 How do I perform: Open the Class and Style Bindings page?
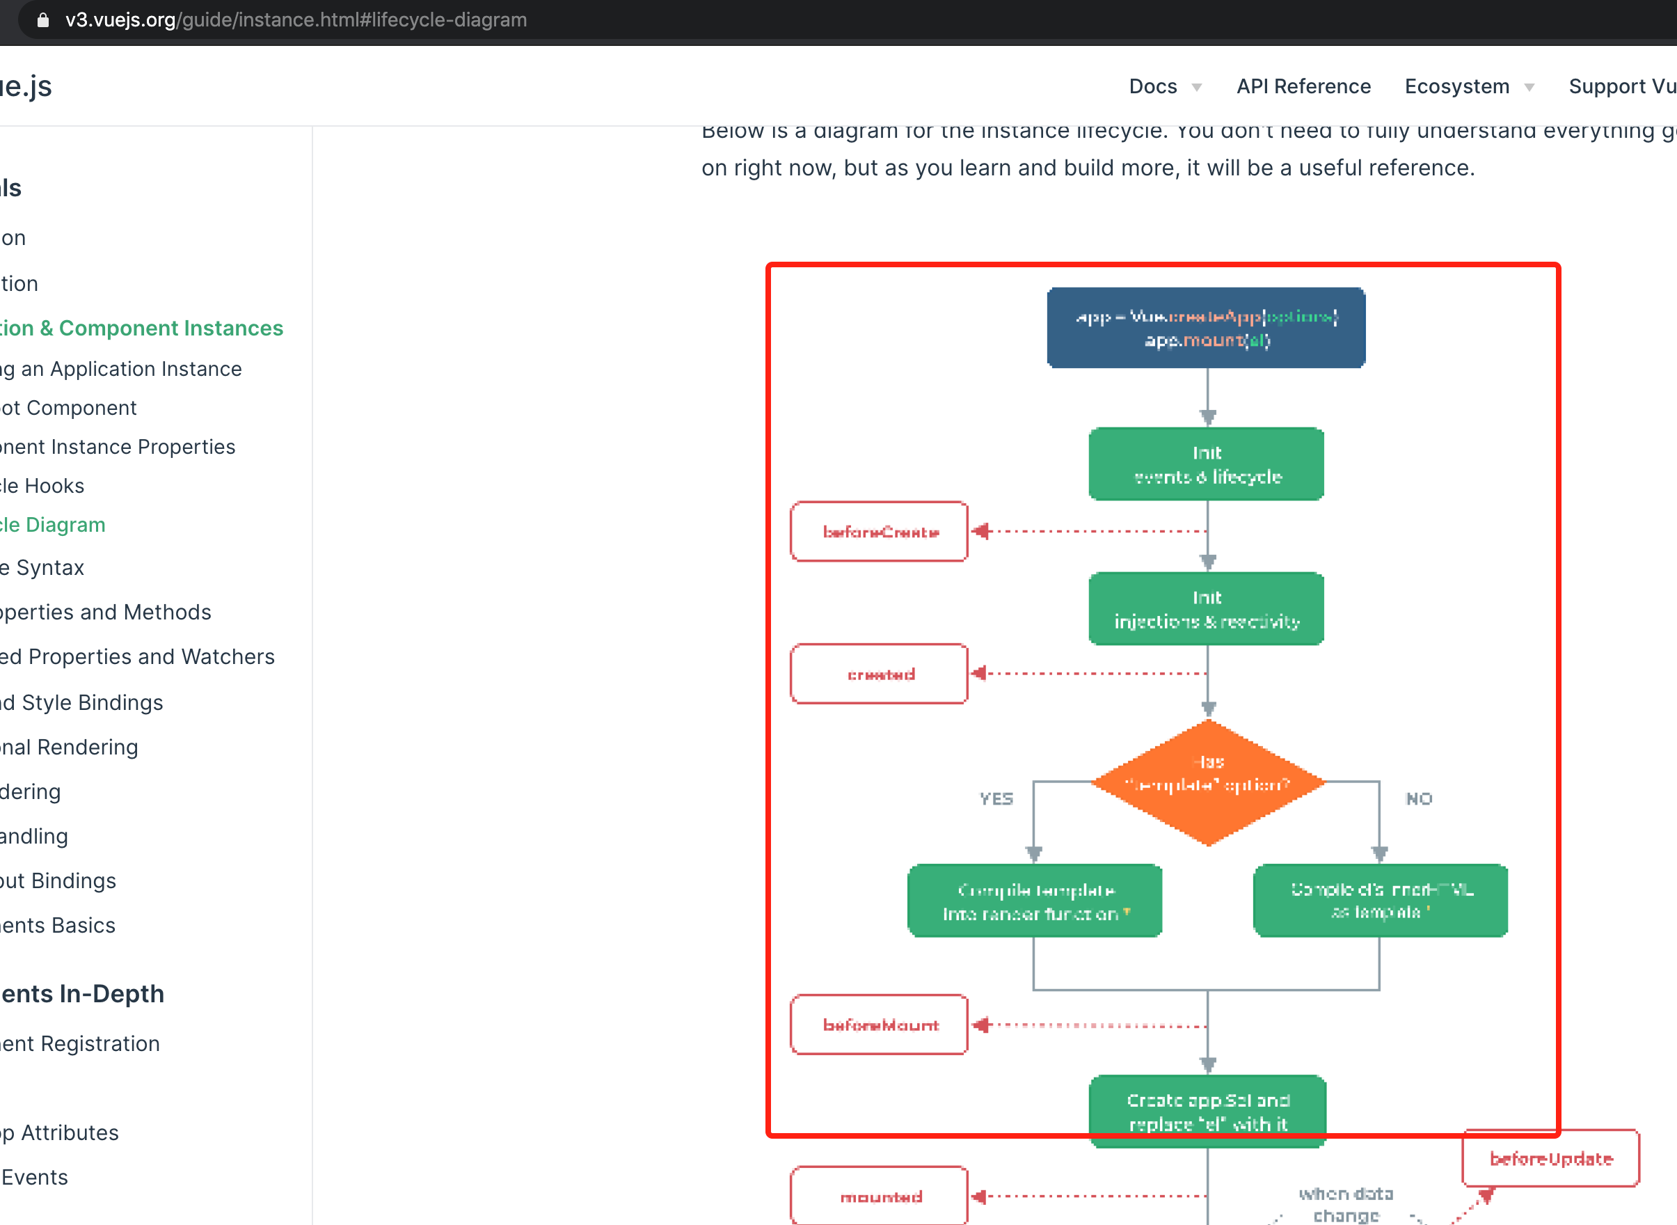pyautogui.click(x=81, y=702)
